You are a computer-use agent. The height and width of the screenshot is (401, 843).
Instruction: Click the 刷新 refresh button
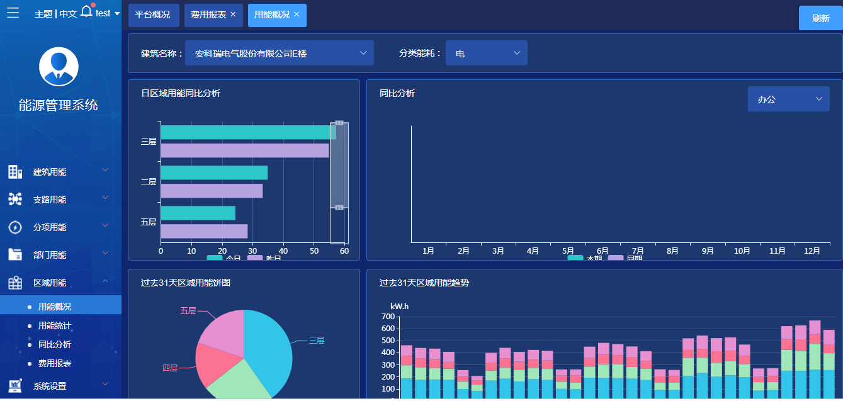click(x=821, y=18)
